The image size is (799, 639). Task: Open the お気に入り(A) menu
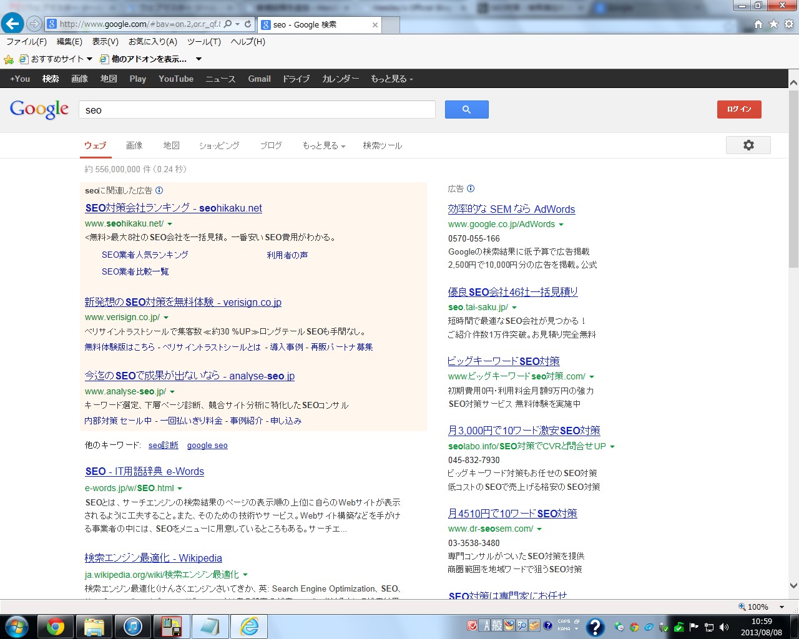pyautogui.click(x=153, y=42)
